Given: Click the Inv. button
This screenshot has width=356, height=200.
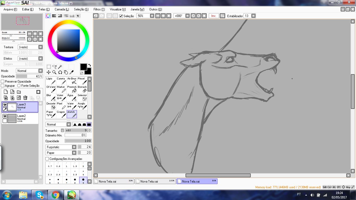Looking at the screenshot, I should click(213, 16).
